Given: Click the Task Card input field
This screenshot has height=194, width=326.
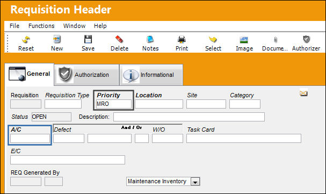Looking at the screenshot, I should [x=244, y=138].
